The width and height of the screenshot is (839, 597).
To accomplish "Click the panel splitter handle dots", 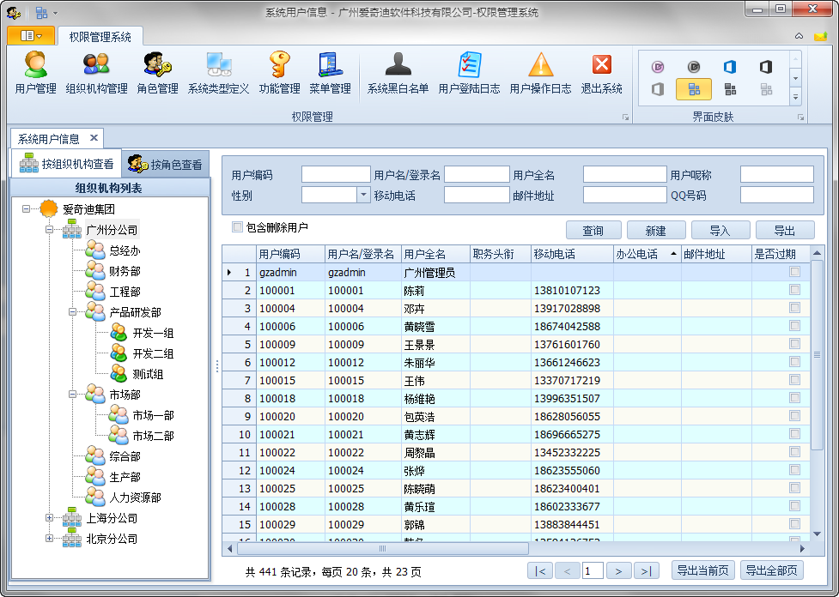I will (216, 366).
